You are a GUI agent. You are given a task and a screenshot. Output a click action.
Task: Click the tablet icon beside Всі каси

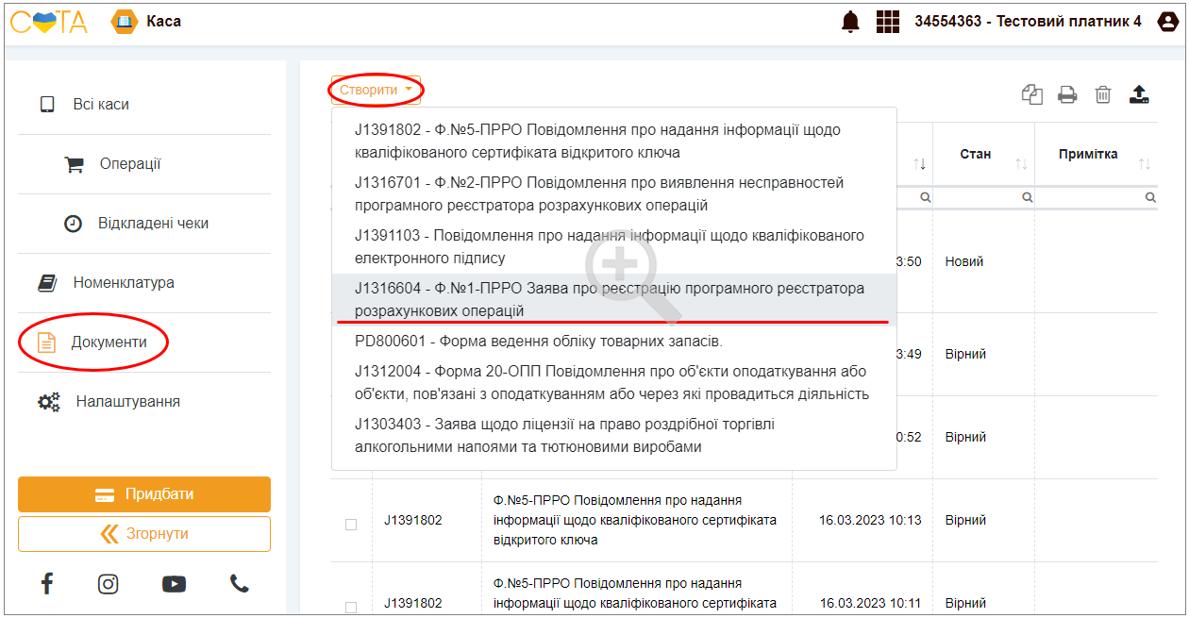pyautogui.click(x=47, y=105)
